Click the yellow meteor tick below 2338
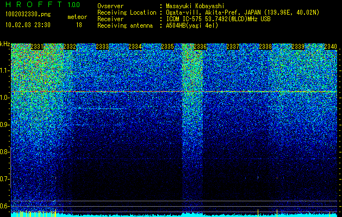The width and height of the screenshot is (342, 217). pos(258,213)
